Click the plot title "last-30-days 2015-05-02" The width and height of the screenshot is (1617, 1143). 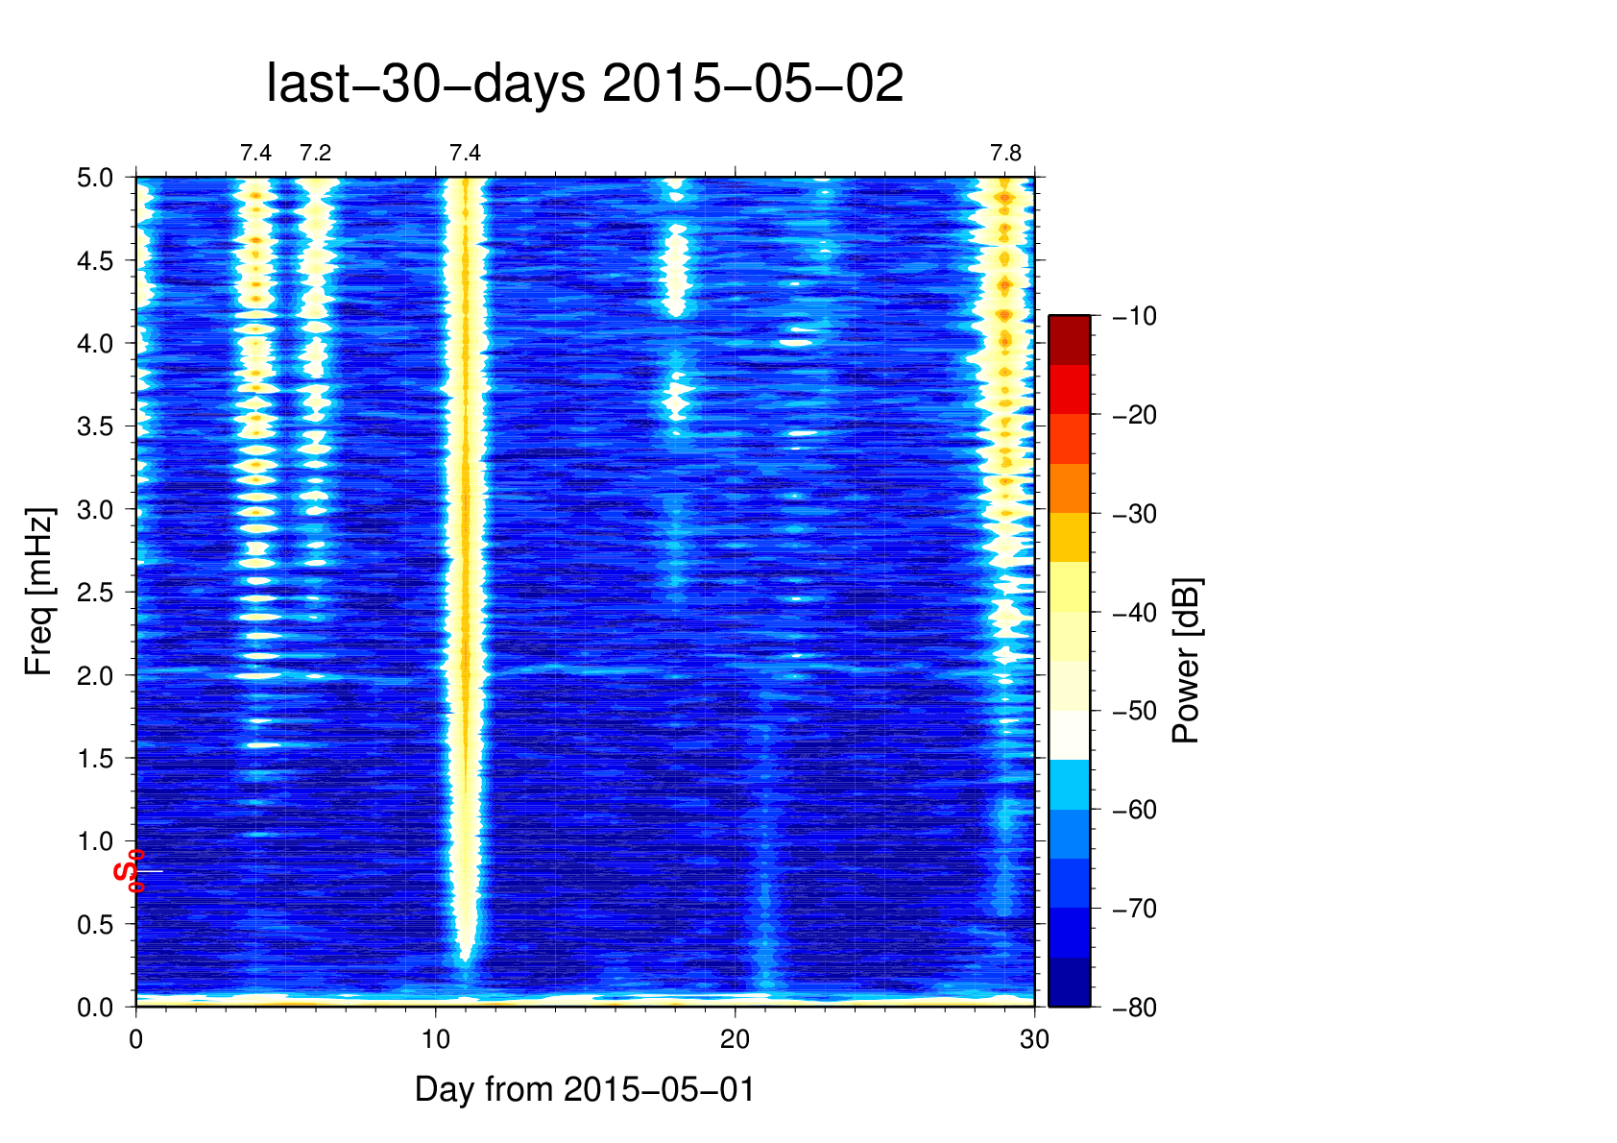(584, 84)
